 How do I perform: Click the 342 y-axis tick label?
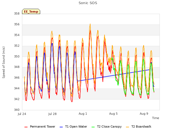pyautogui.click(x=17, y=99)
